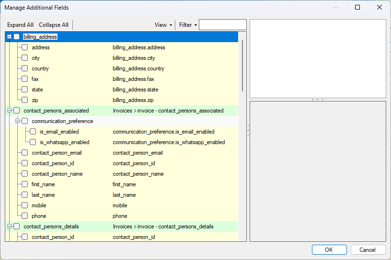Check the communication_preference checkbox
Screen dimensions: 391x260
tap(25, 121)
